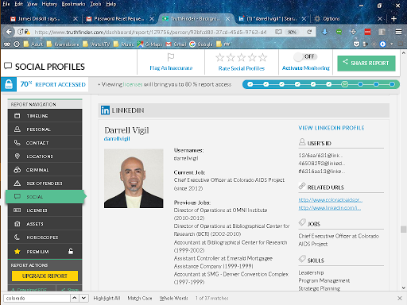Image resolution: width=407 pixels, height=305 pixels.
Task: Open Gmail bookmark in bookmarks bar
Action: click(176, 44)
